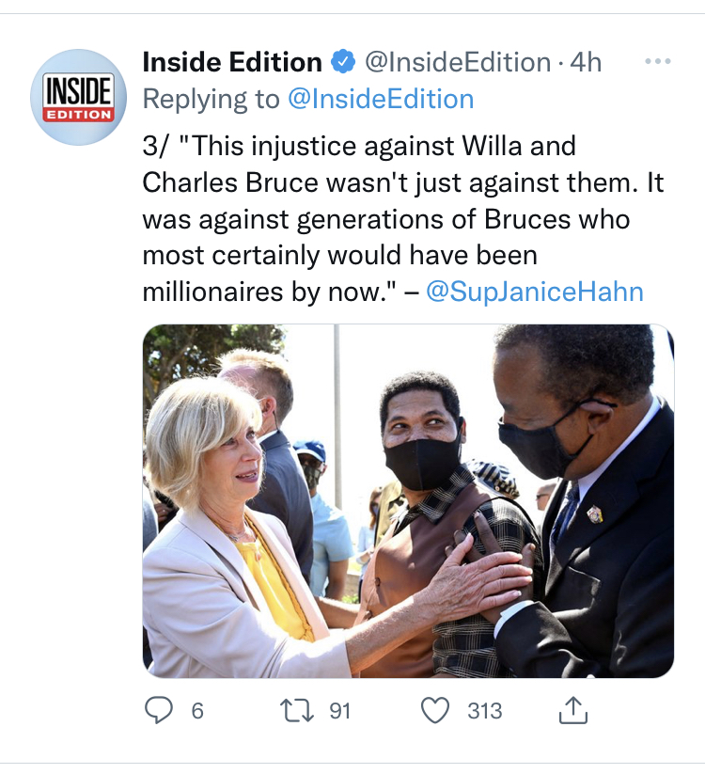This screenshot has height=774, width=705.
Task: Open the @SupJaniceHahn mention
Action: point(534,292)
